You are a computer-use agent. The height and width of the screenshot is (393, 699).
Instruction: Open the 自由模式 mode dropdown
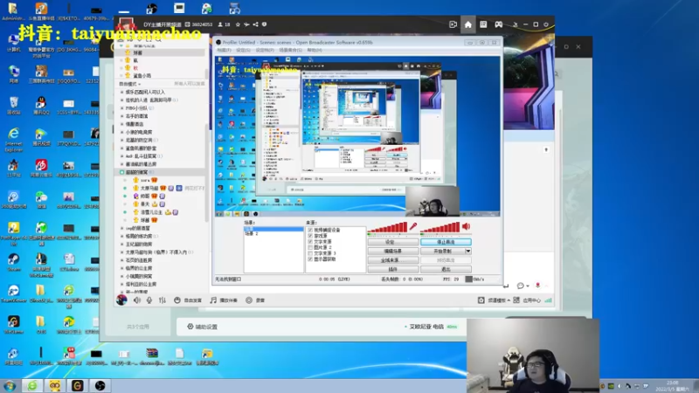[129, 84]
